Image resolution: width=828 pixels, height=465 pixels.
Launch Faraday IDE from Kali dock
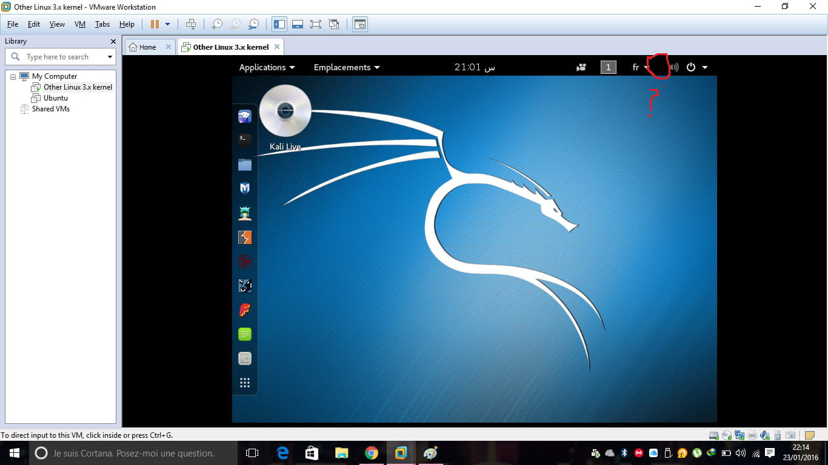point(245,310)
